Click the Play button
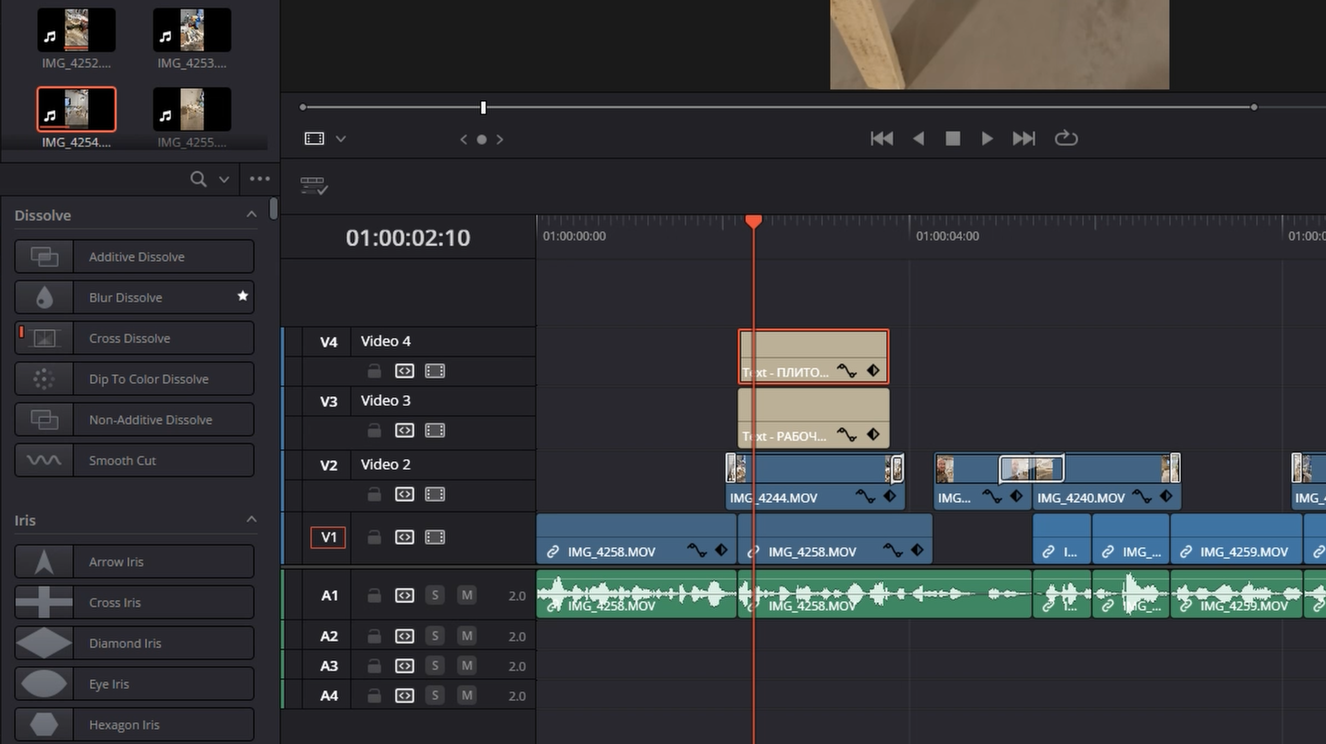The width and height of the screenshot is (1326, 744). pos(987,138)
